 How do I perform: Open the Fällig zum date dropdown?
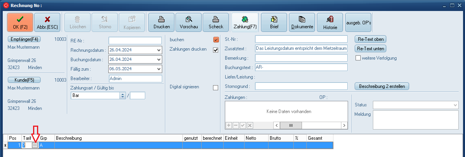pyautogui.click(x=159, y=69)
